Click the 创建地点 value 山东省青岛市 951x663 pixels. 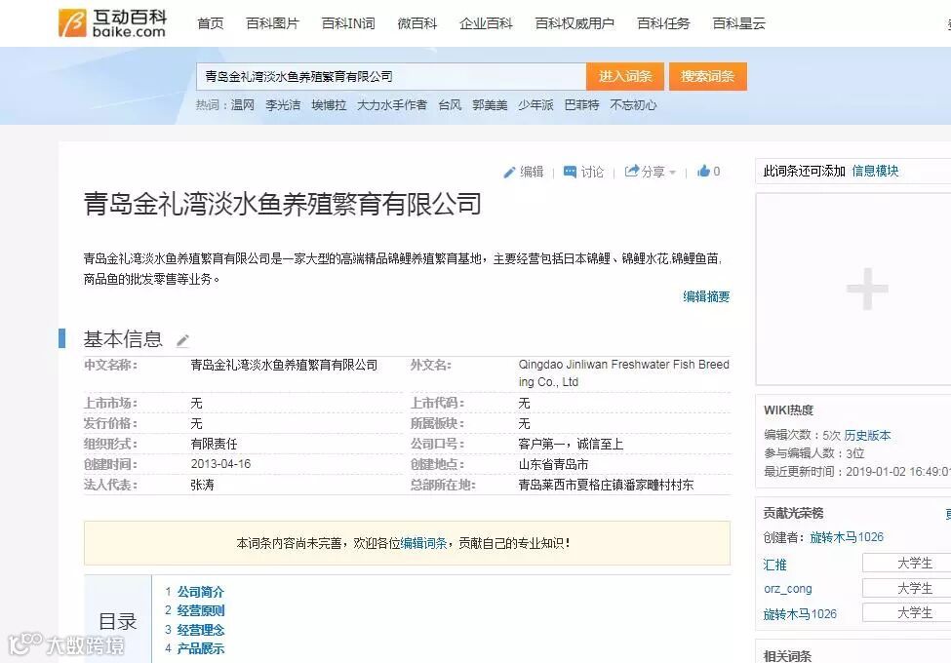(x=553, y=464)
